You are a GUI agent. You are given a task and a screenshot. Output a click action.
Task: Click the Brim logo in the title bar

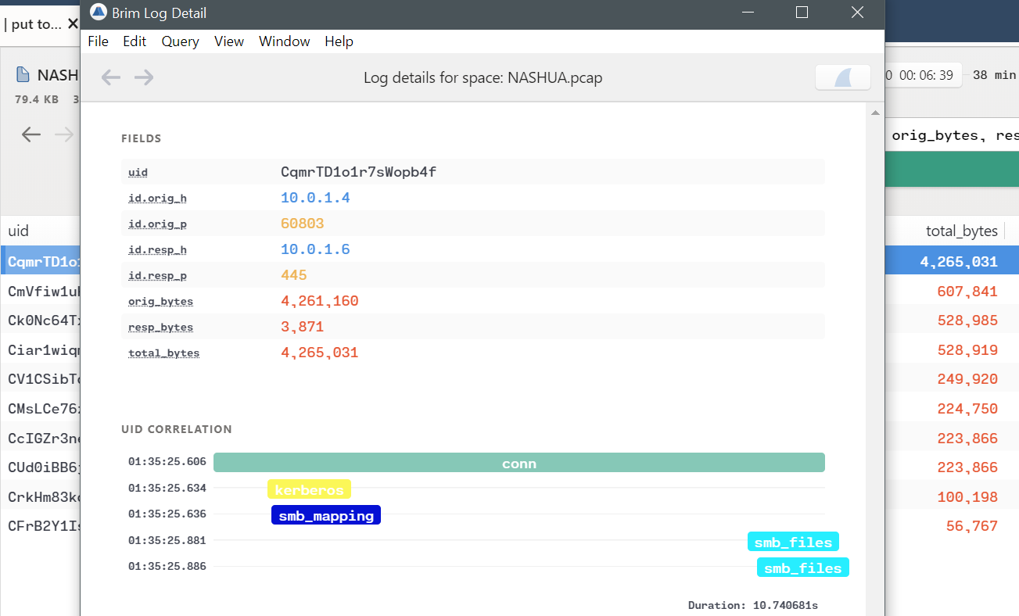click(x=98, y=12)
